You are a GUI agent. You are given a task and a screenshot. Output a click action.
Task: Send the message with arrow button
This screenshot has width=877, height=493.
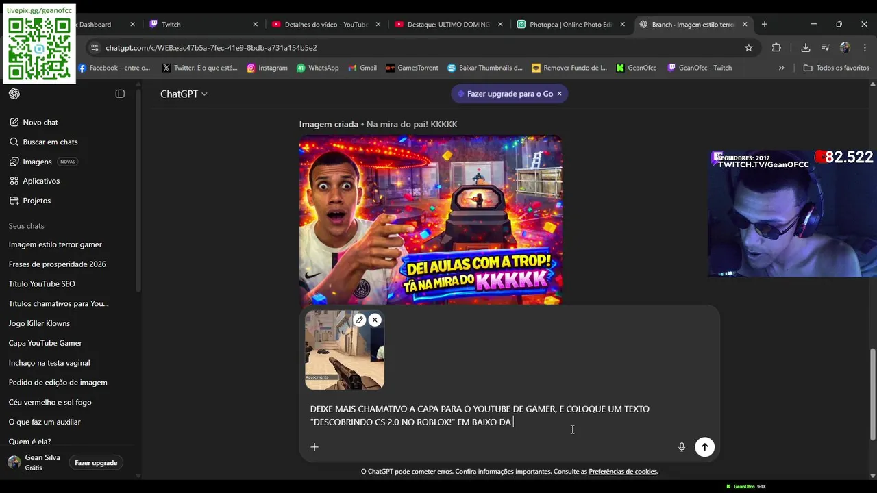click(704, 447)
